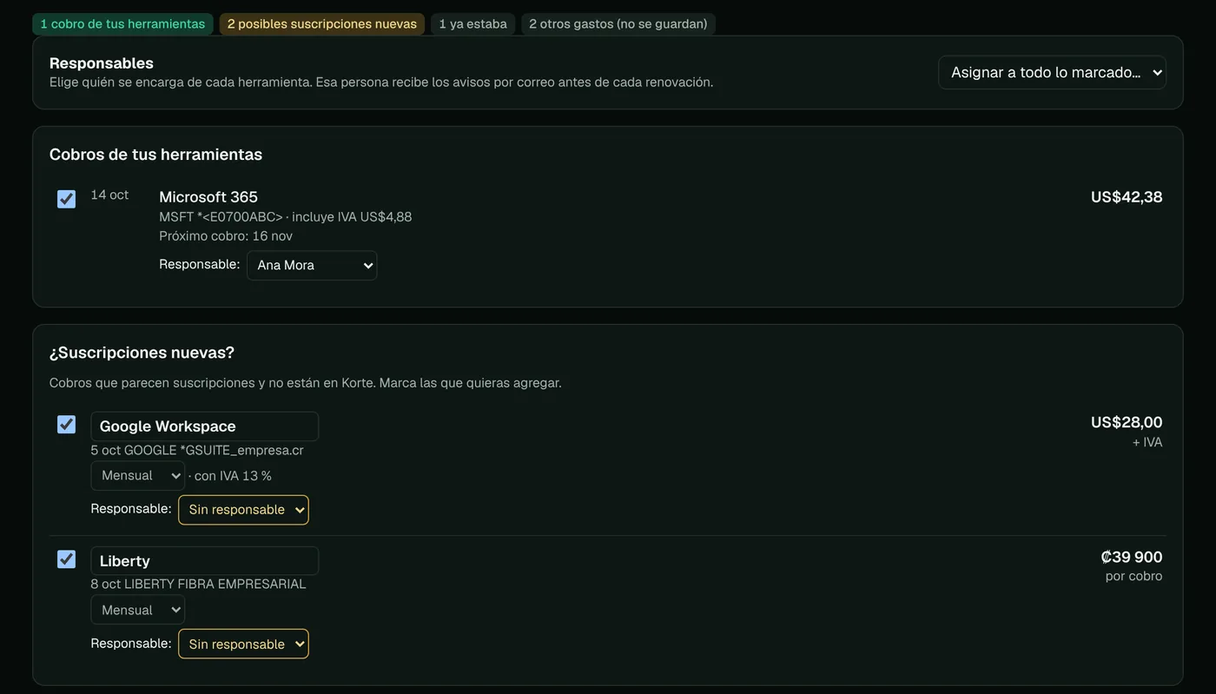Click the 'Próximo cobro: 16 nov' text
This screenshot has height=694, width=1216.
click(x=226, y=236)
